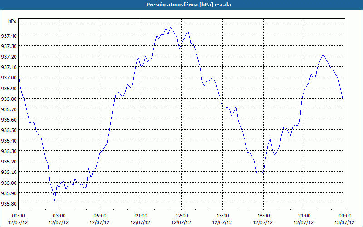Screen dimensions: 363x227
Task: Click the 12:00 time axis label
Action: 182,216
